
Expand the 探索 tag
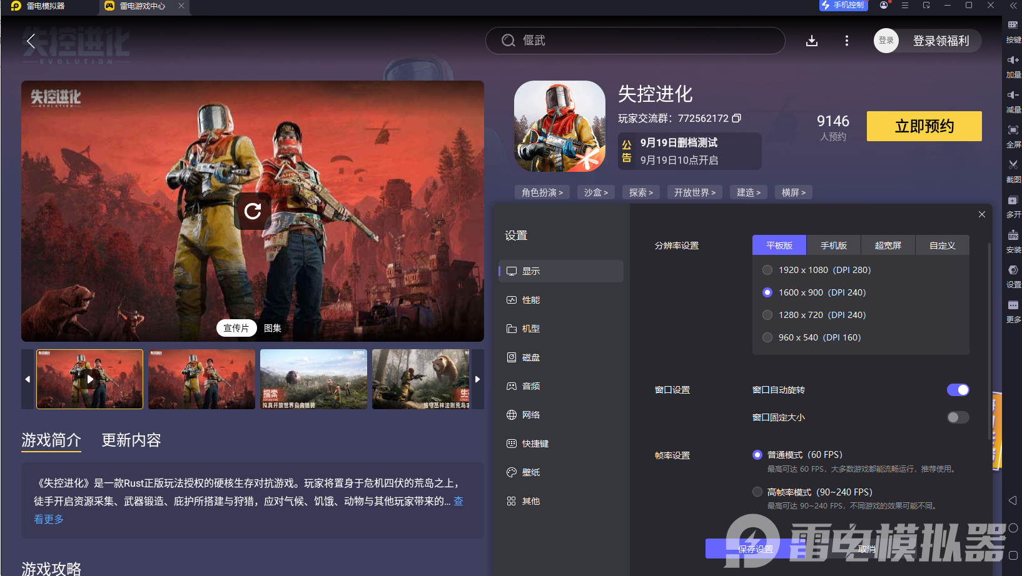(641, 192)
